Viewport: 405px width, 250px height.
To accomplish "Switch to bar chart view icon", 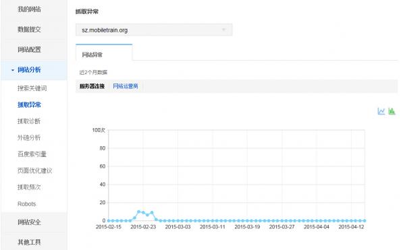I will point(391,111).
